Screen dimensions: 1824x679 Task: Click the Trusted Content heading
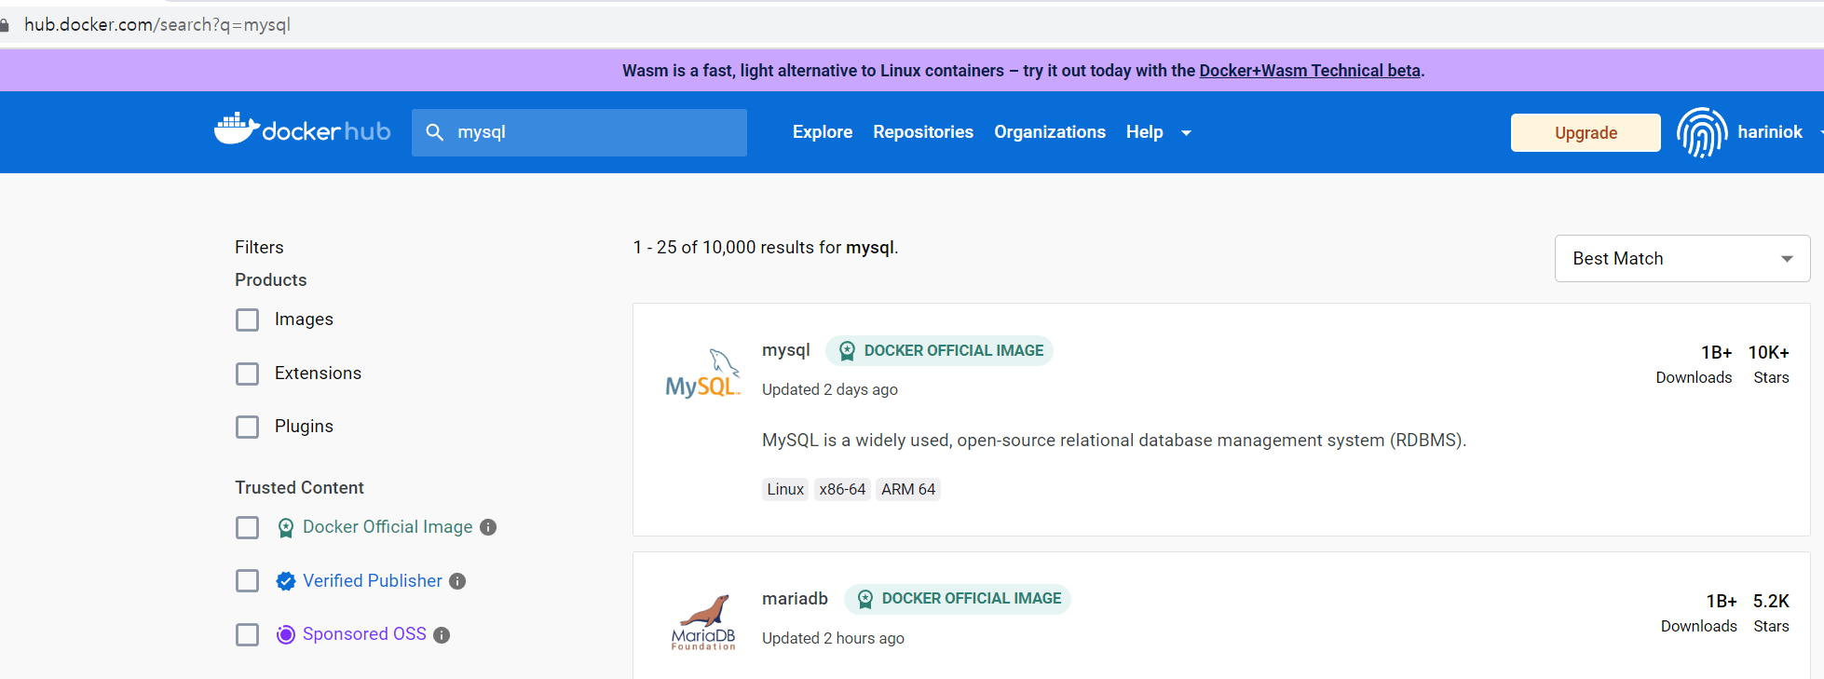(299, 488)
